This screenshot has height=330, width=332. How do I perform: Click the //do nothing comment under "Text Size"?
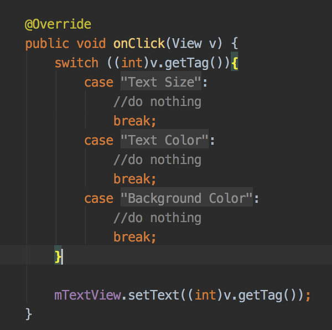(x=157, y=102)
